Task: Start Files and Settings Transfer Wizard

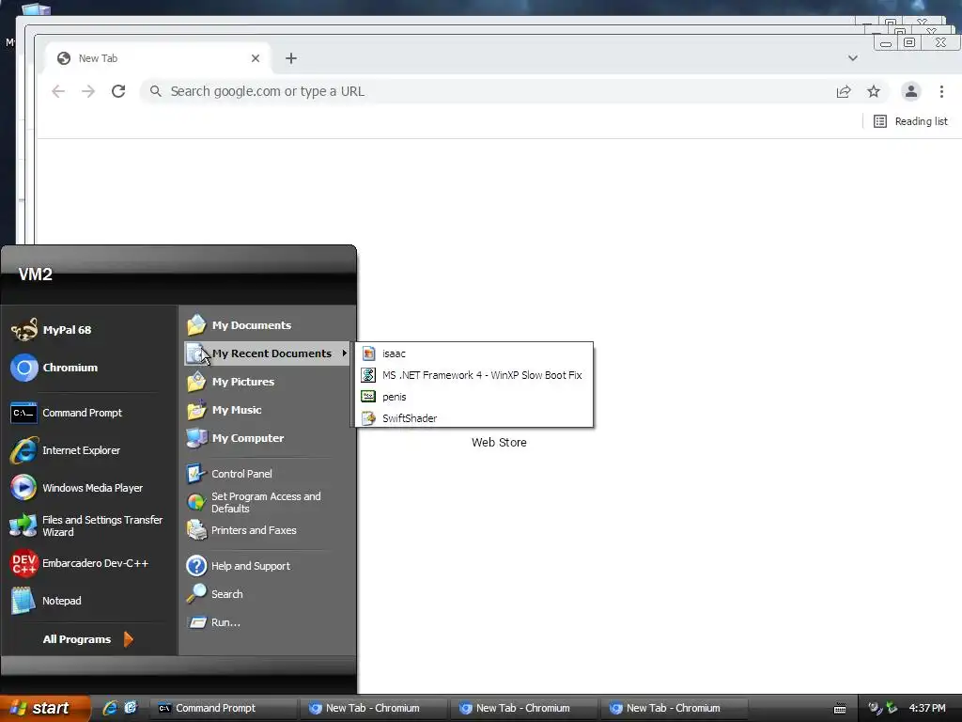Action: [x=87, y=526]
